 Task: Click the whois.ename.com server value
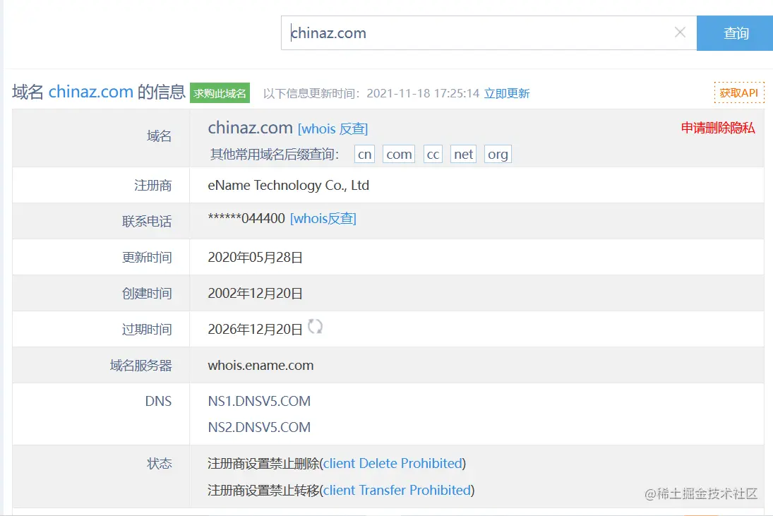click(x=260, y=365)
